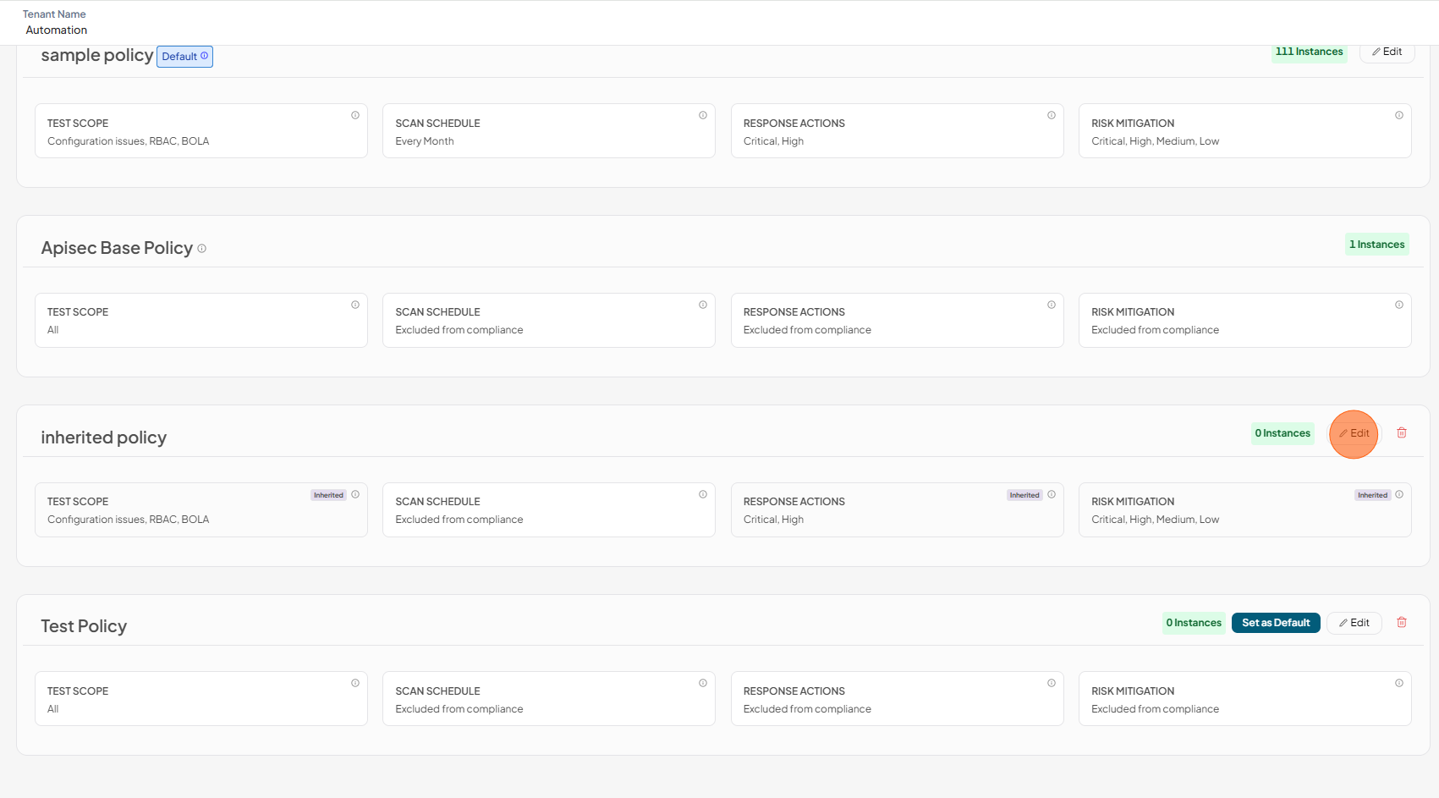Select the inherited policy title

pos(104,438)
